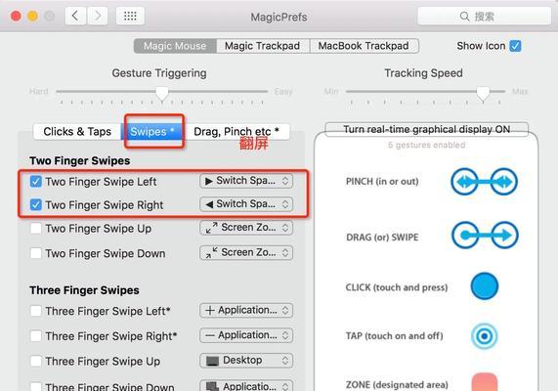Open Two Finger Swipe Up Screen Zoom dropdown
Viewport: 558px width, 391px height.
click(x=246, y=228)
